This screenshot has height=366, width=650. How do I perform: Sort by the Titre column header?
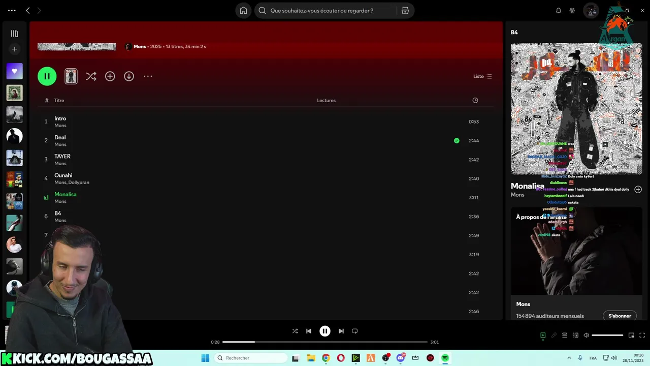click(59, 101)
